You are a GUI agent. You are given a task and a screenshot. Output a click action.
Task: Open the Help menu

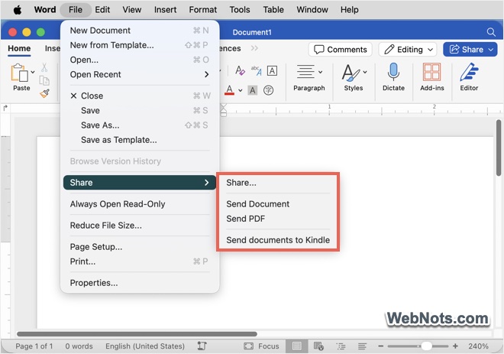point(350,10)
